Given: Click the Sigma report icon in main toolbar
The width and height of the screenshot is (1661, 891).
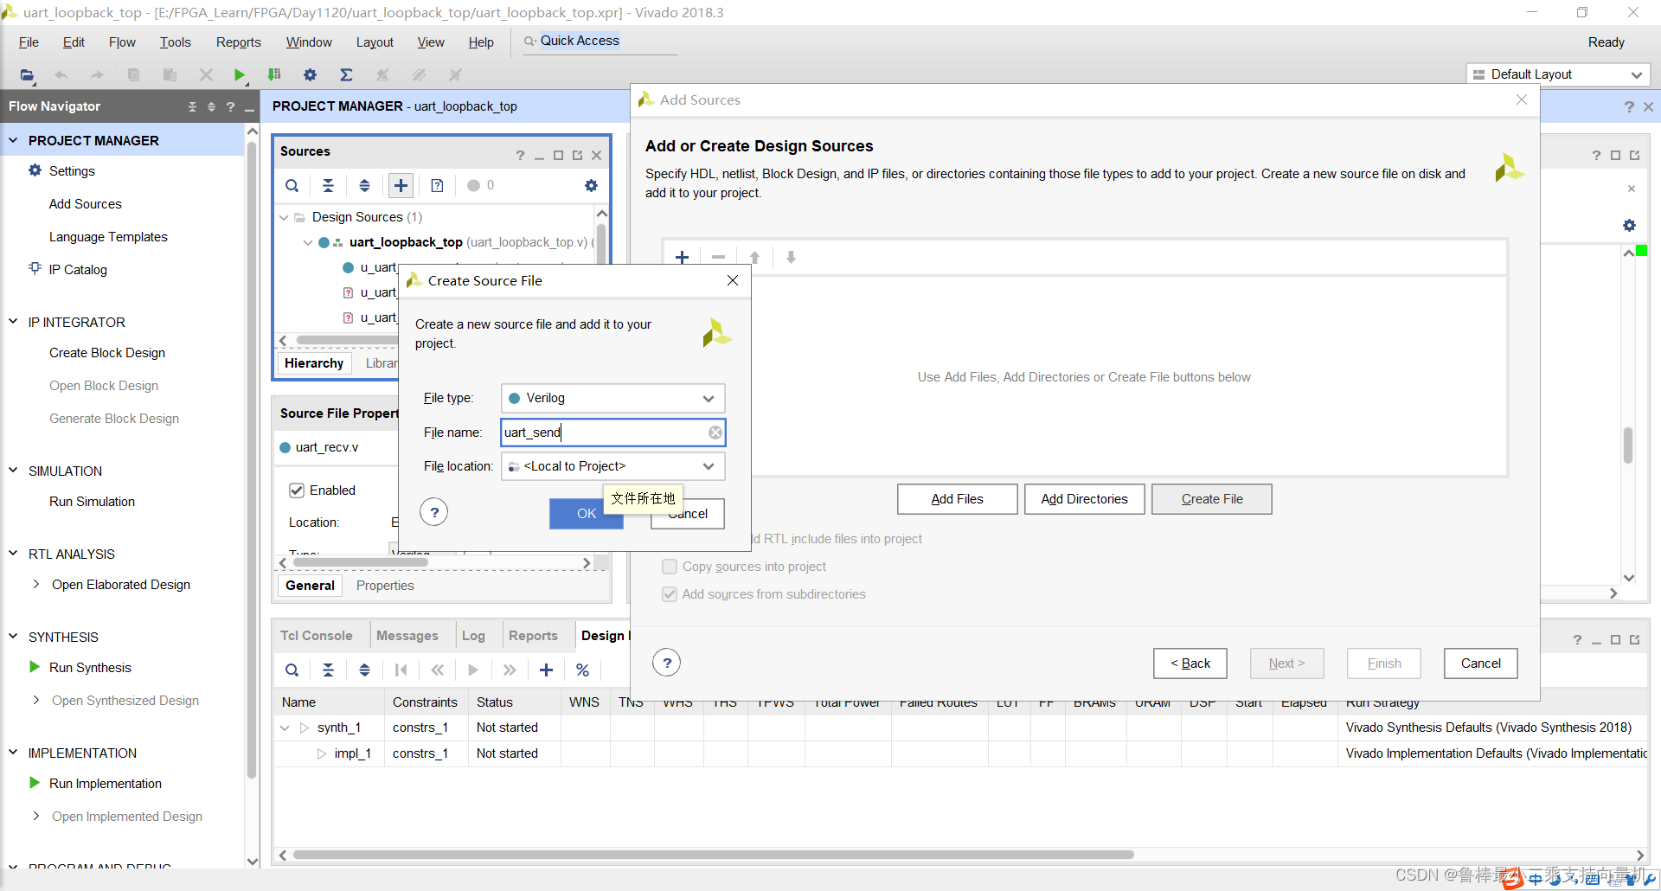Looking at the screenshot, I should [346, 75].
